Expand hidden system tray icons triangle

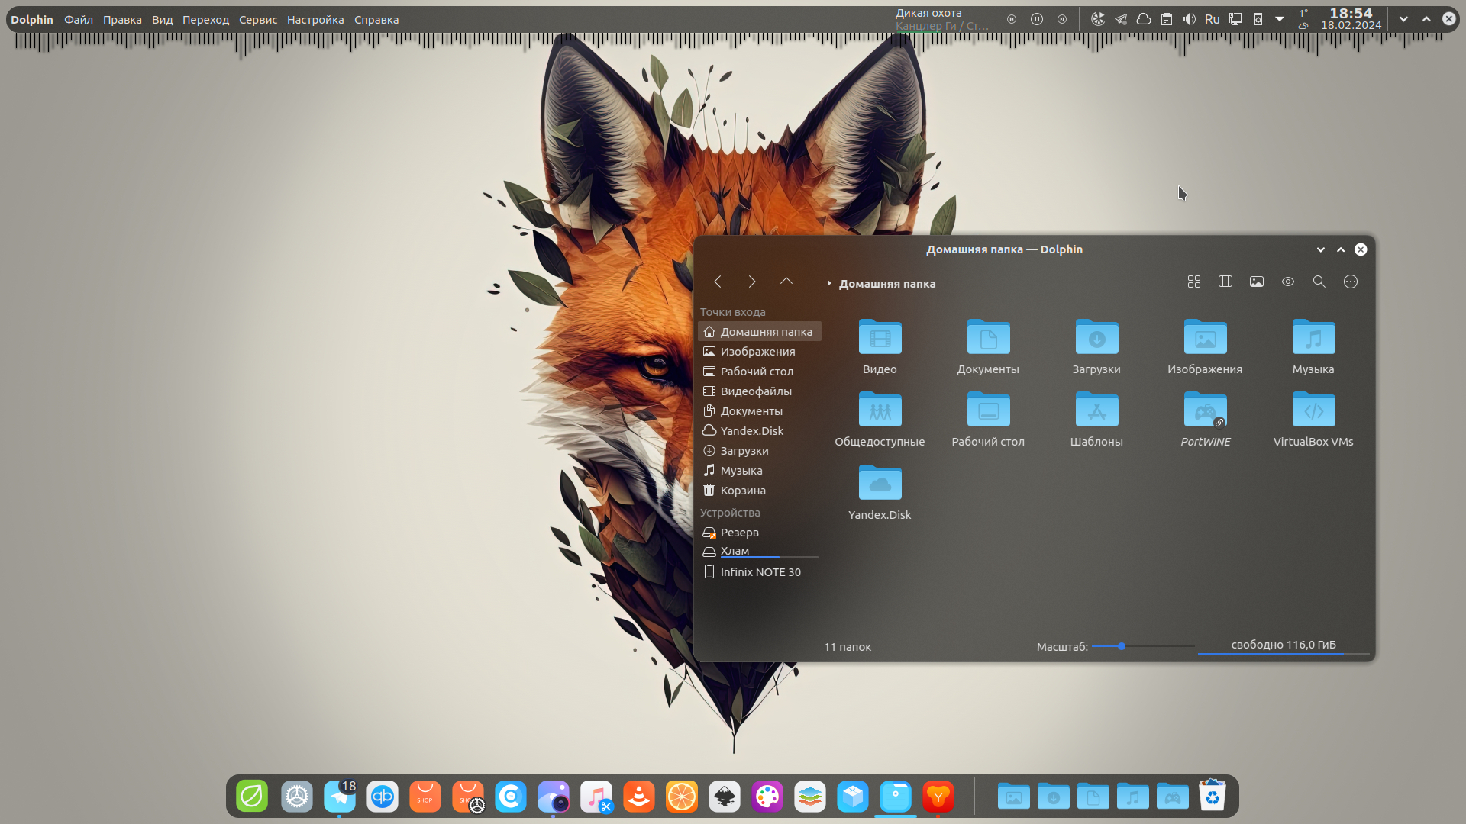tap(1280, 19)
